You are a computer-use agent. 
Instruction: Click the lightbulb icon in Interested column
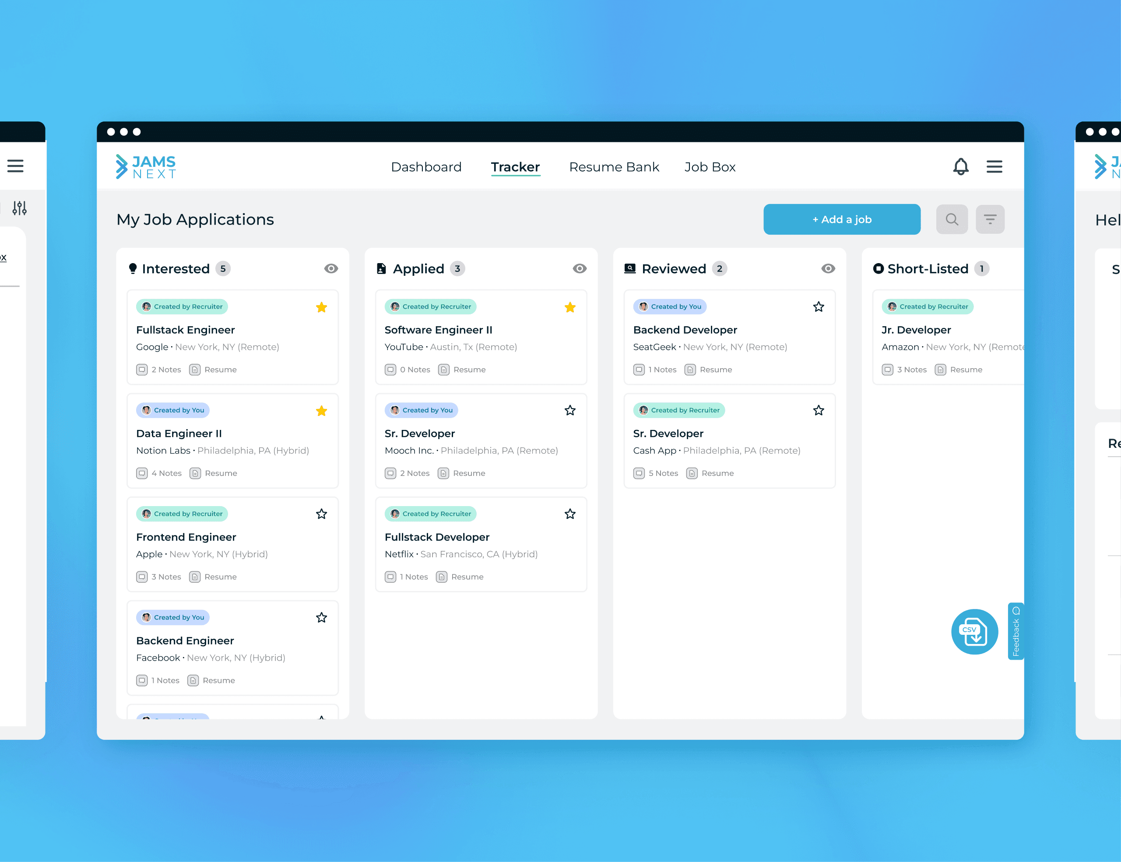pyautogui.click(x=134, y=268)
